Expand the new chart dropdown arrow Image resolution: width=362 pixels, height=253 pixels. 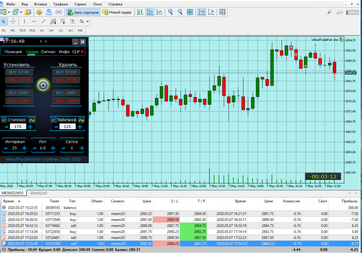point(9,12)
